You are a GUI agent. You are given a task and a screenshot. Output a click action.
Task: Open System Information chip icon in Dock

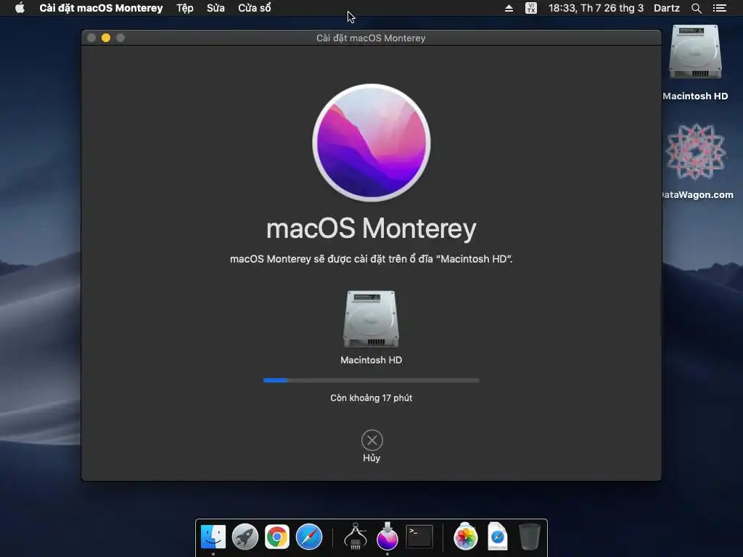tap(356, 537)
